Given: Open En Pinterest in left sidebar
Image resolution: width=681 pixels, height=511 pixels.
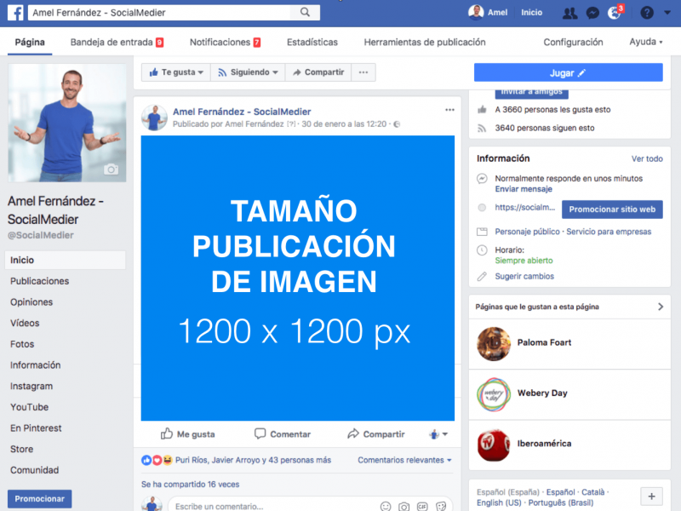Looking at the screenshot, I should (x=36, y=428).
